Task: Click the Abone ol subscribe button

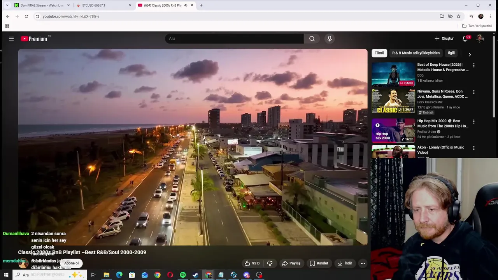Action: (71, 263)
